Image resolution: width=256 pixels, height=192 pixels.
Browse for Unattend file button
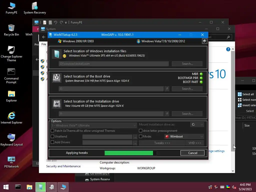click(135, 137)
